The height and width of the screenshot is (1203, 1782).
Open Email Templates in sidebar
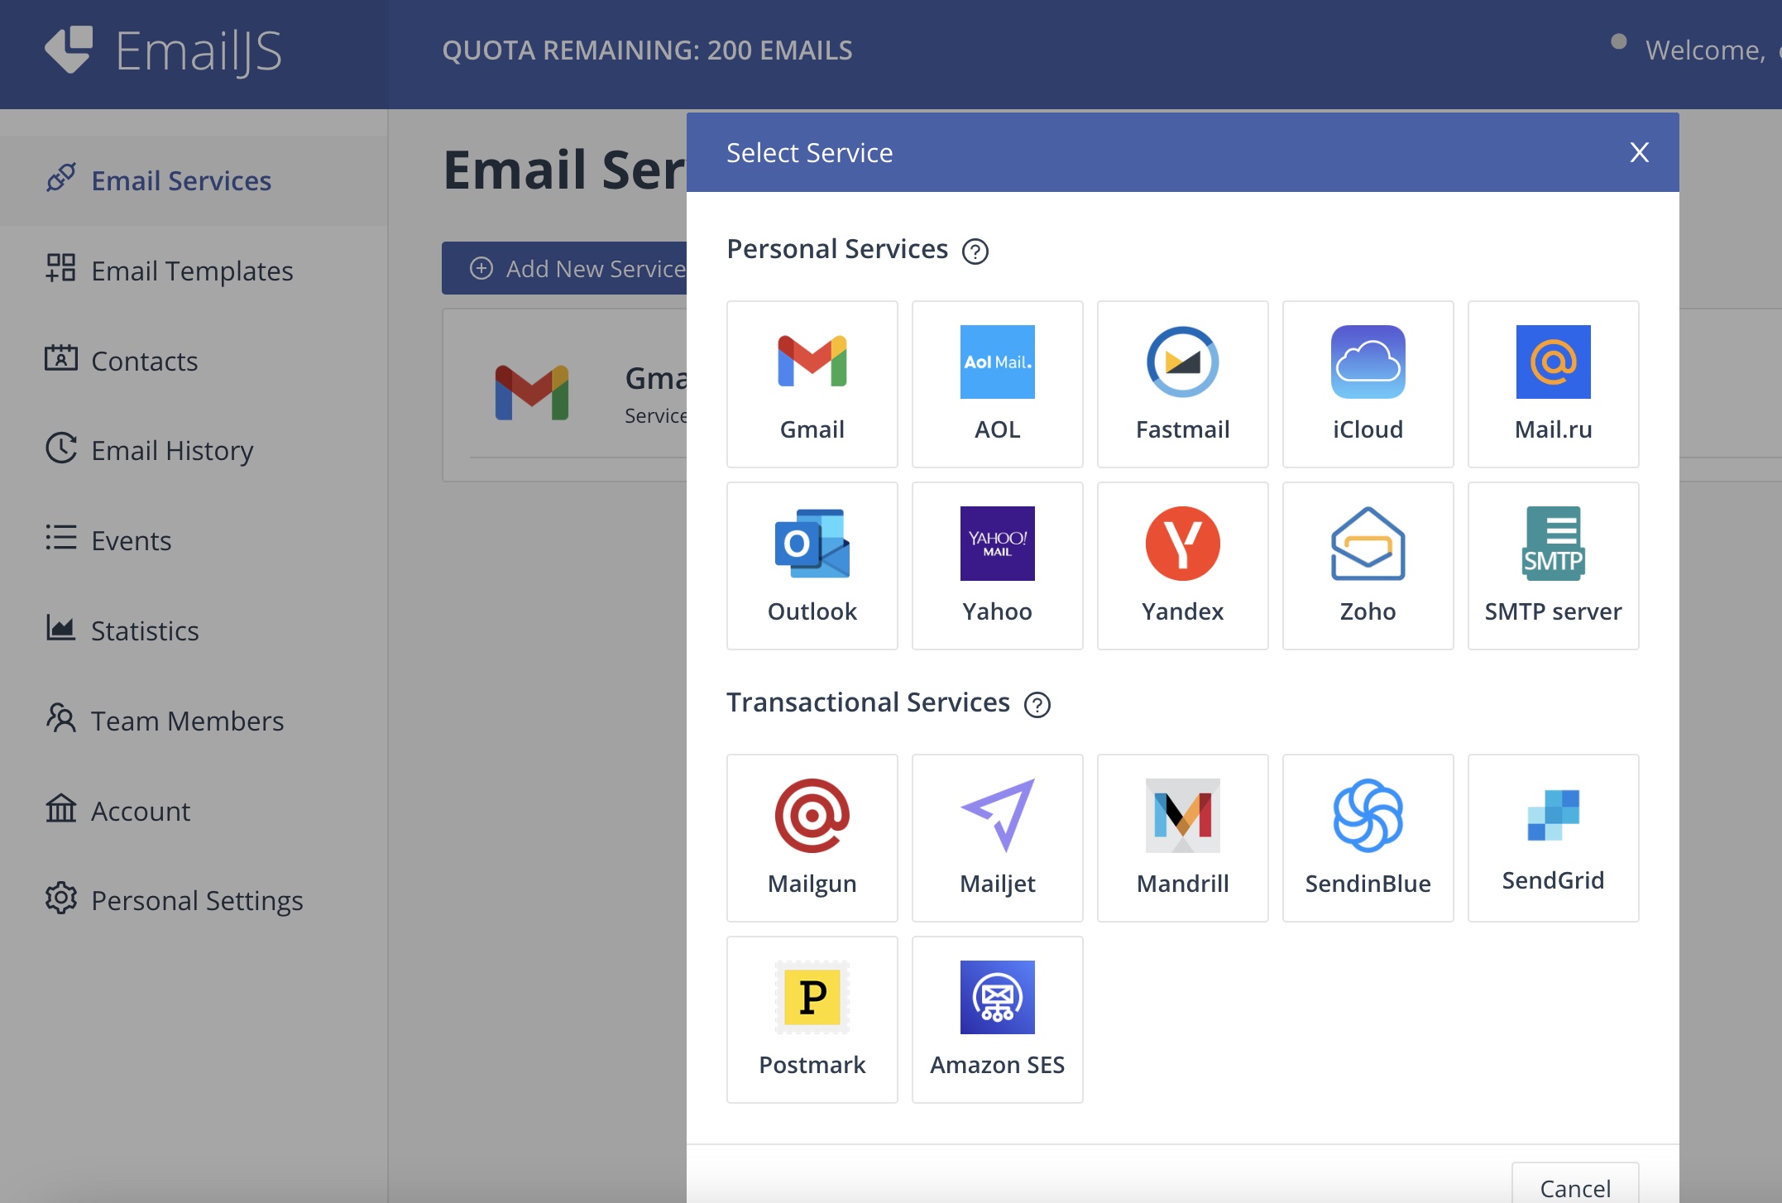(192, 271)
